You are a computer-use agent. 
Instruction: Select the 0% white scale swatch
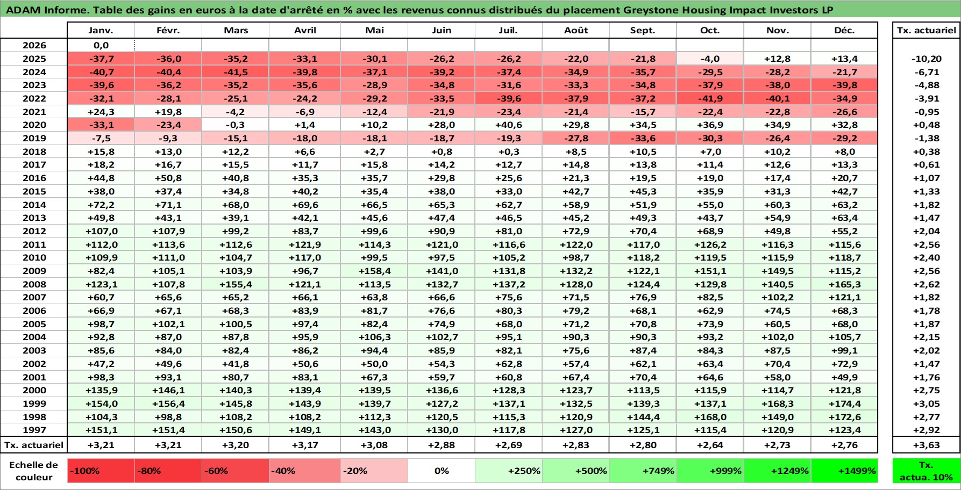pos(442,471)
